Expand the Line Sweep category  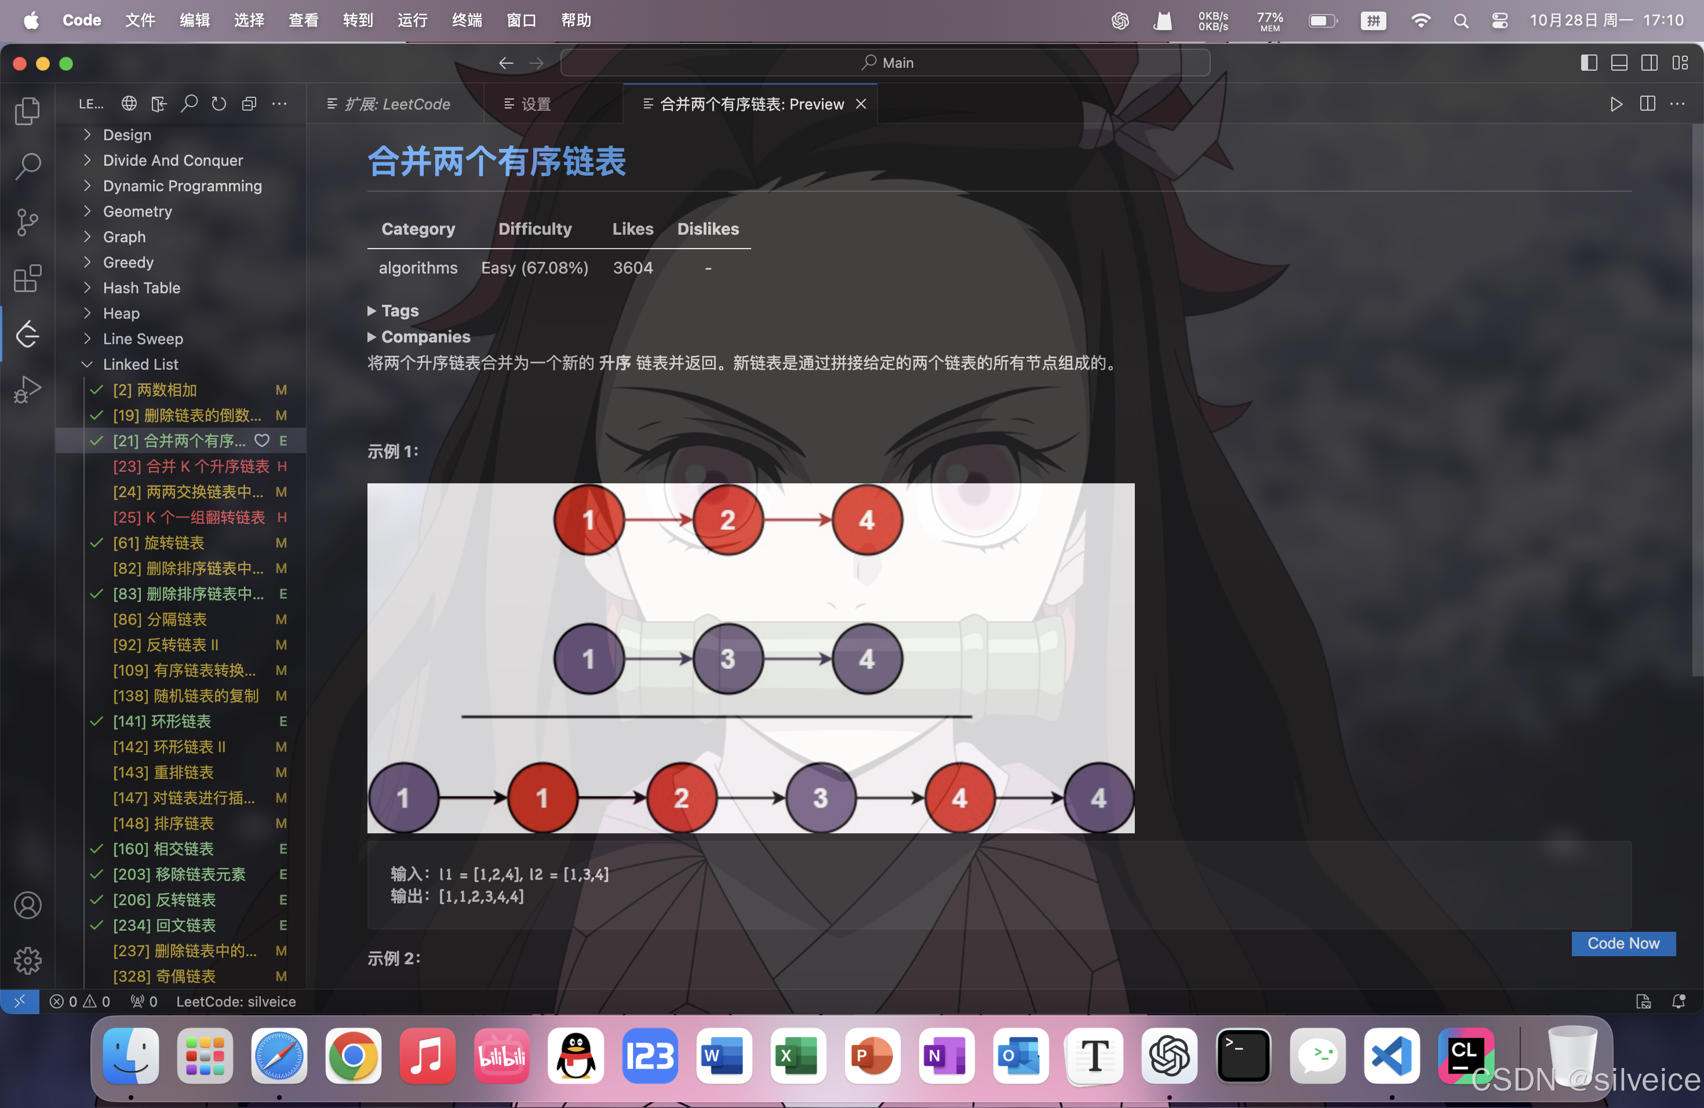(86, 338)
